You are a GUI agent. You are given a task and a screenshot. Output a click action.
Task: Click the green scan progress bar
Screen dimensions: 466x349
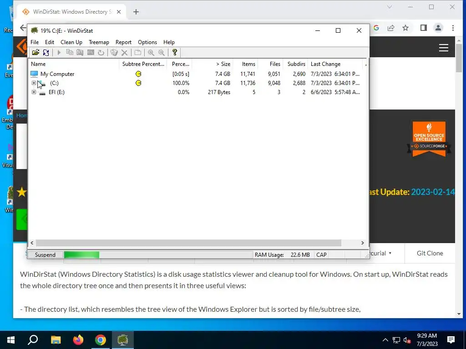(81, 254)
